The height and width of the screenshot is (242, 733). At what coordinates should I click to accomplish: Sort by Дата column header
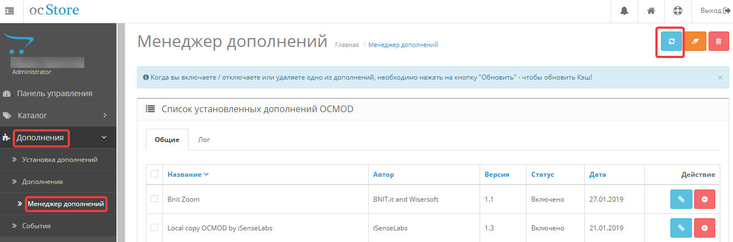(598, 175)
